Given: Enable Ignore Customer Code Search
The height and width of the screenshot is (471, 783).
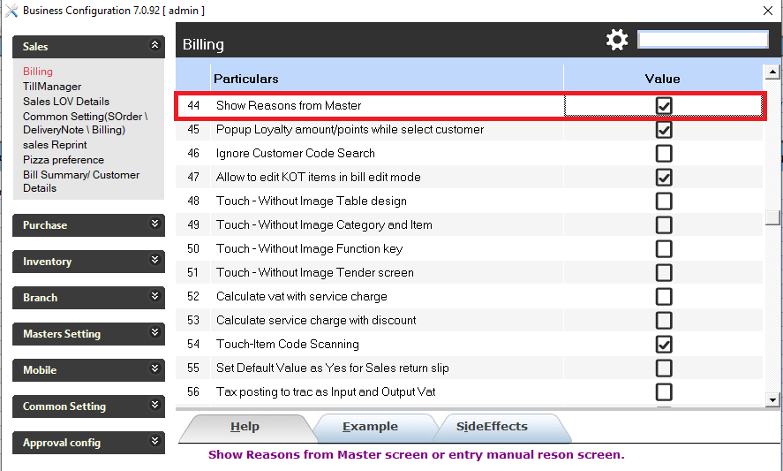Looking at the screenshot, I should point(664,154).
